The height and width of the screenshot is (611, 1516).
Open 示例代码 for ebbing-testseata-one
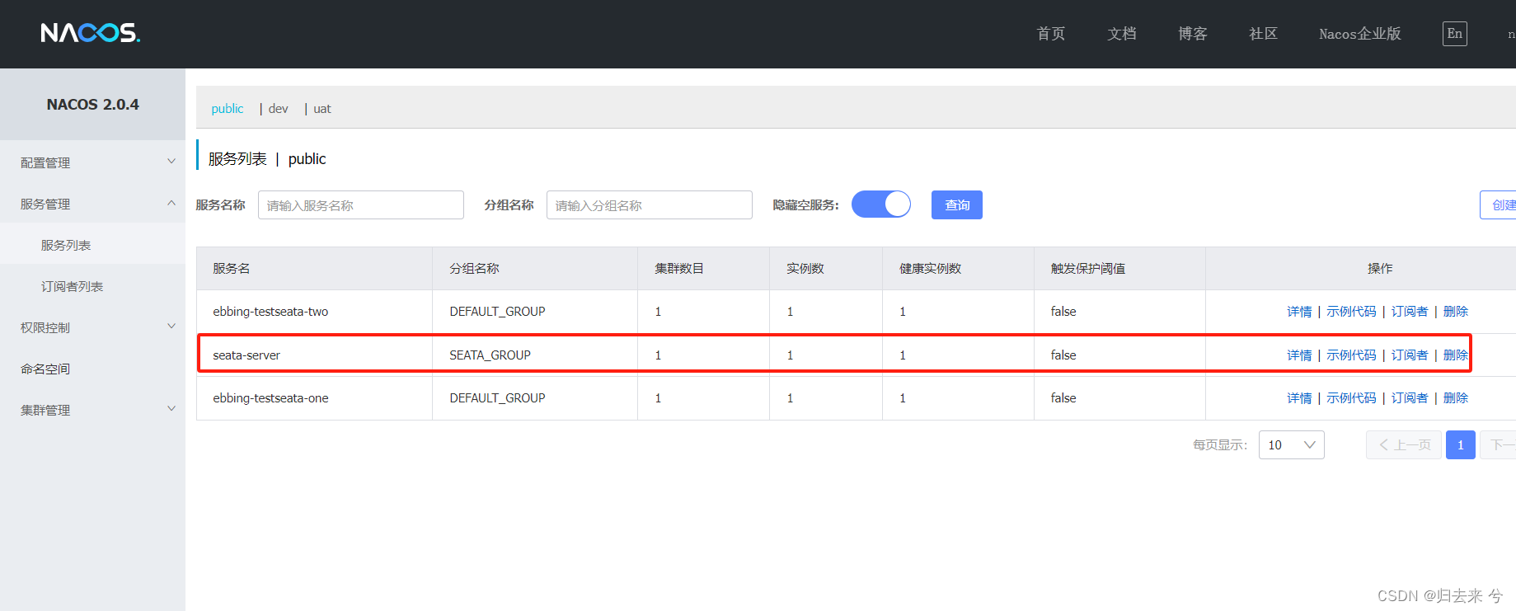tap(1351, 398)
